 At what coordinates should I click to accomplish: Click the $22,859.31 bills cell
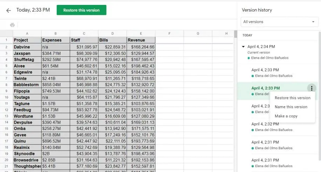112,47
